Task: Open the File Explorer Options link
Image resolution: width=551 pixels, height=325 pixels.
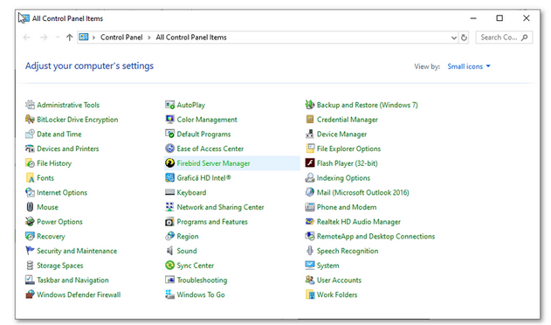Action: (348, 149)
